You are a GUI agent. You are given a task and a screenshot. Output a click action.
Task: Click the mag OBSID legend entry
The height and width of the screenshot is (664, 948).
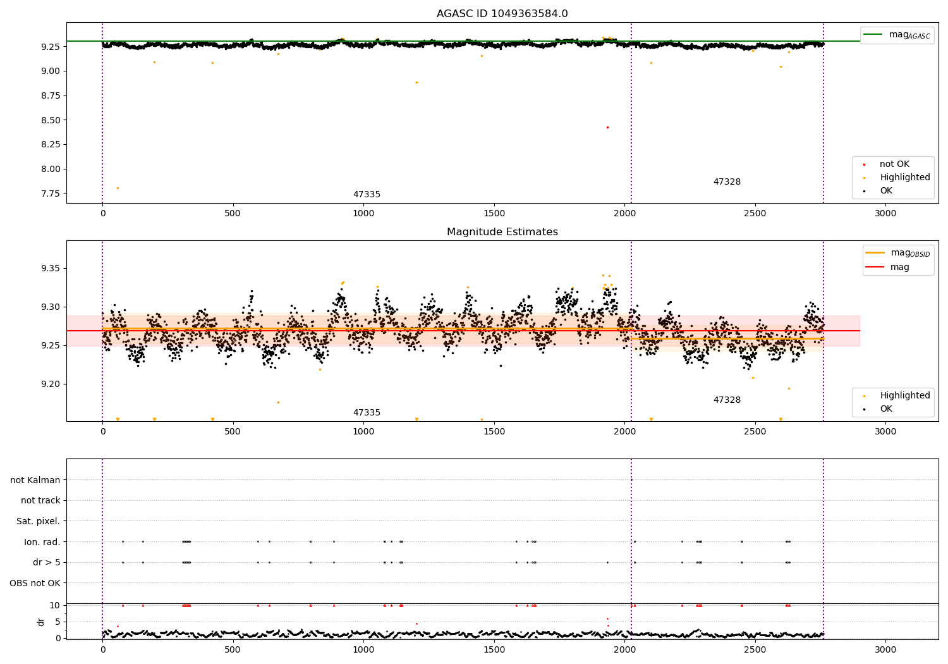897,253
